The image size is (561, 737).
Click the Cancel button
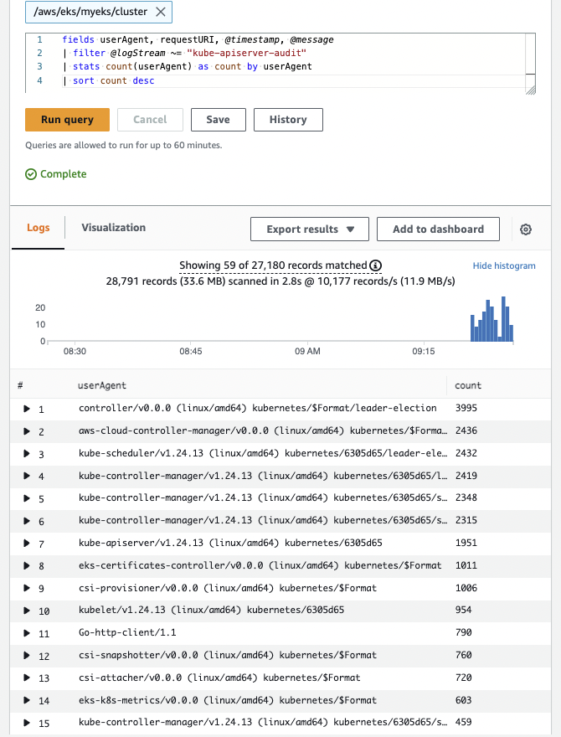150,120
